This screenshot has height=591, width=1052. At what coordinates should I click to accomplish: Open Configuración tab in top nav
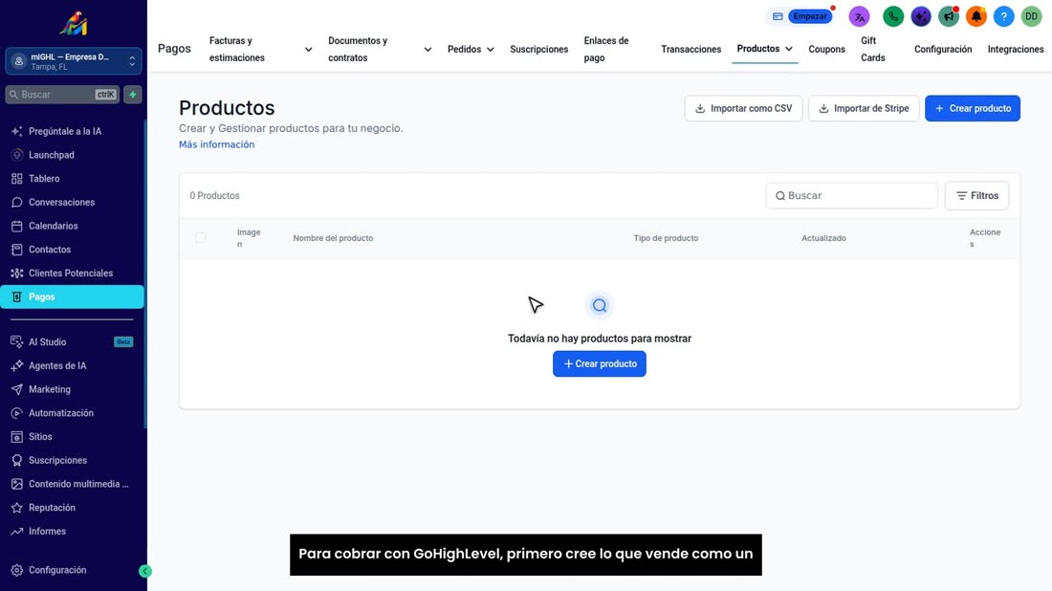pyautogui.click(x=943, y=49)
